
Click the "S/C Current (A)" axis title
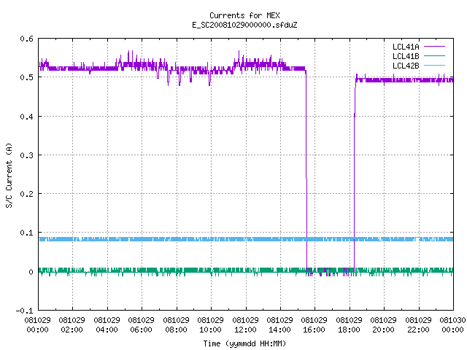(x=9, y=175)
